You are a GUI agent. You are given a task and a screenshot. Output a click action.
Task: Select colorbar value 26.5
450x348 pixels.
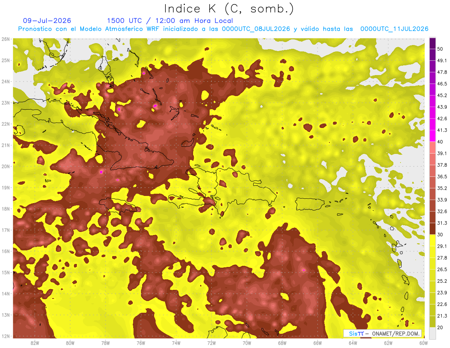[442, 270]
